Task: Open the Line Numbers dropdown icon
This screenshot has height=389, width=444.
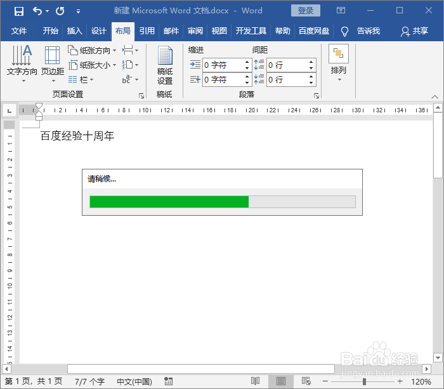Action: pos(130,65)
